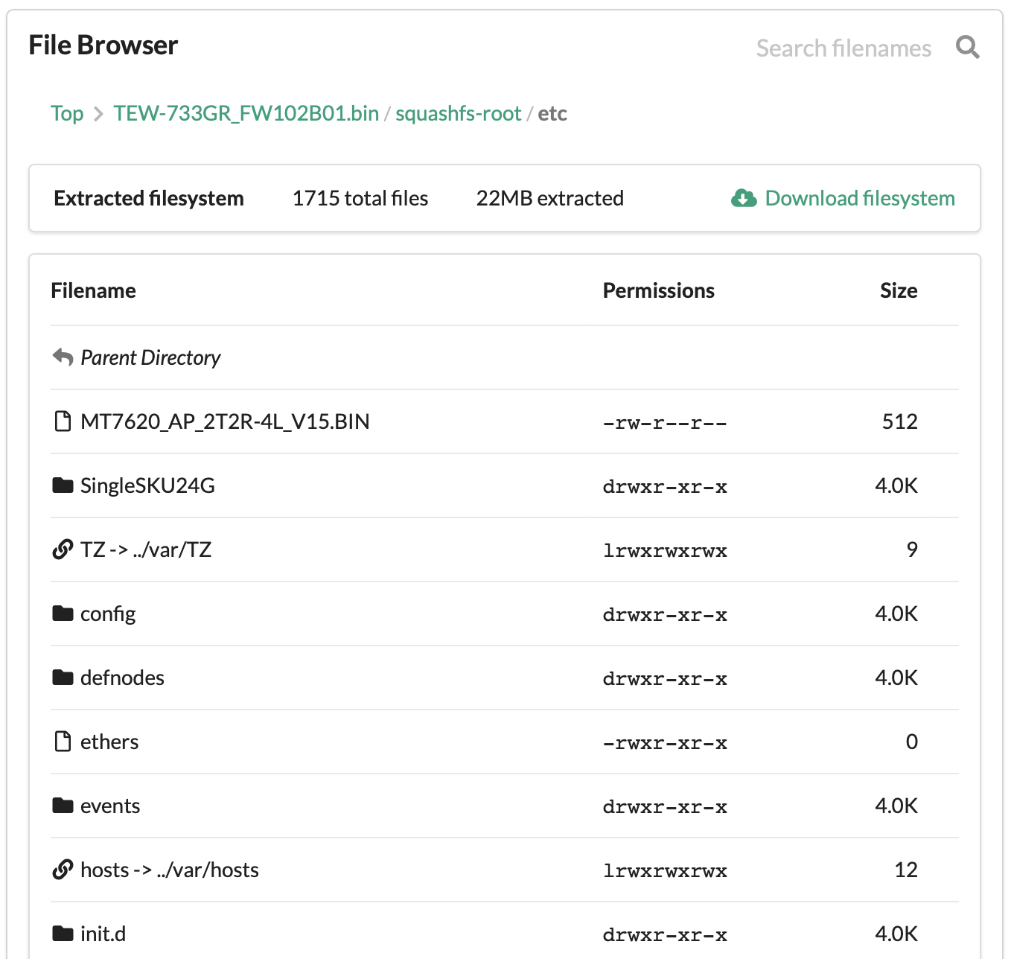Click the MT7620 BIN file icon
Screen dimensions: 1011x959
[63, 421]
